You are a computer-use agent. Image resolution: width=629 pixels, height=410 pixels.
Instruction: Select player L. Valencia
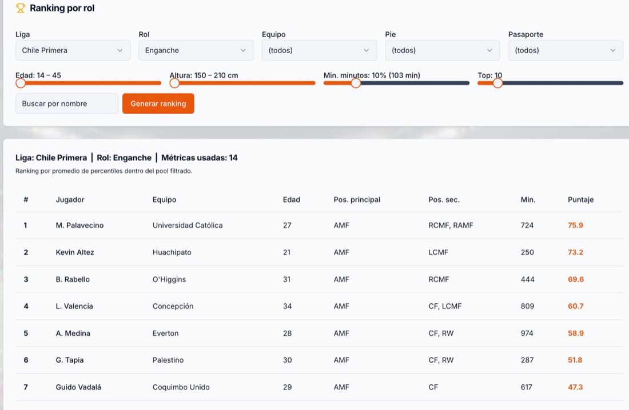pyautogui.click(x=74, y=306)
